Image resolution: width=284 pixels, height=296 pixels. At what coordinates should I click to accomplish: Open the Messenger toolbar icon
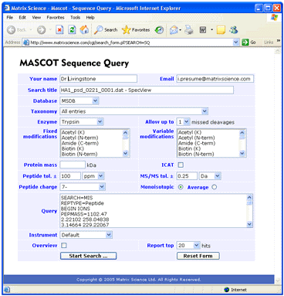234,30
